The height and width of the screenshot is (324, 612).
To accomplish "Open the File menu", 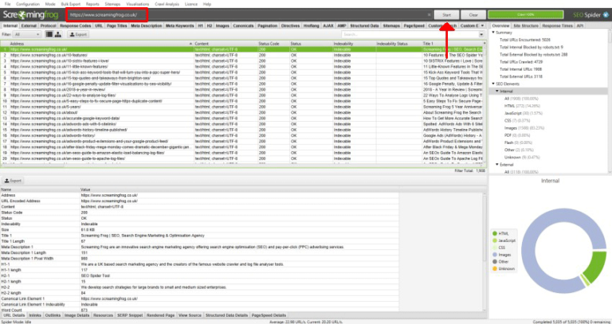I will point(7,4).
